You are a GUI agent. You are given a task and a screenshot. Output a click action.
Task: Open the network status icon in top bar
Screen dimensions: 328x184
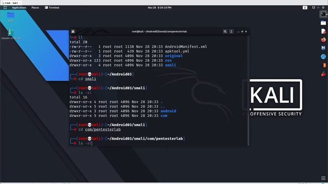(314, 8)
